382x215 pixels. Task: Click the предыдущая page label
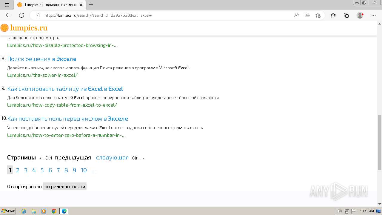(x=73, y=158)
